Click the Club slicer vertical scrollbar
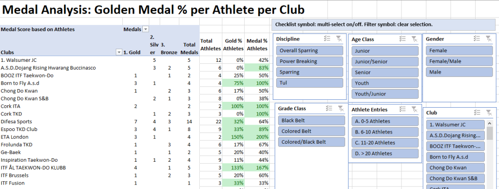The height and width of the screenshot is (189, 499). pyautogui.click(x=490, y=154)
